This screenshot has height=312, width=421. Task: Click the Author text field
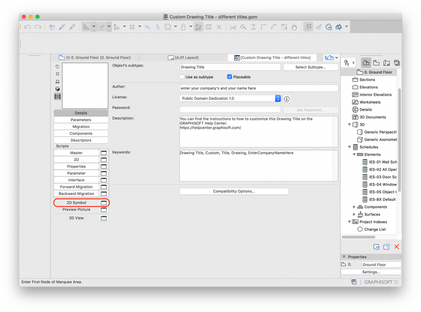click(259, 88)
